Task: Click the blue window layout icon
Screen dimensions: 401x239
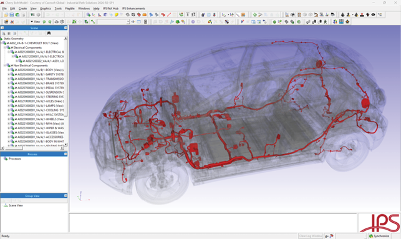Action: tap(138, 21)
